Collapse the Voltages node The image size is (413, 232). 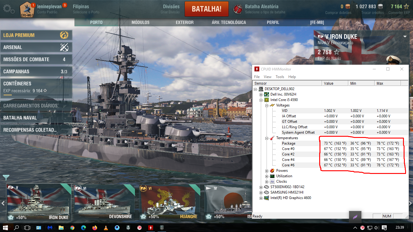point(267,105)
